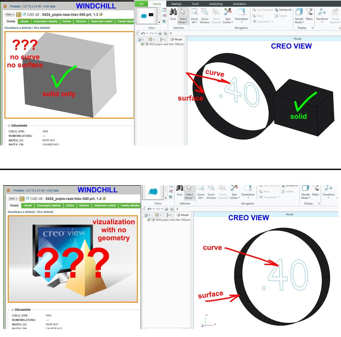Click top view-state icon beside upper Creo View gallery
Screen dimensions: 341x337
click(x=165, y=10)
